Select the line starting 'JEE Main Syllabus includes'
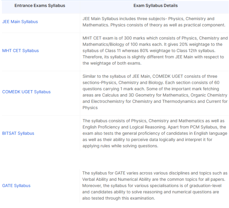The image size is (229, 208). click(148, 19)
